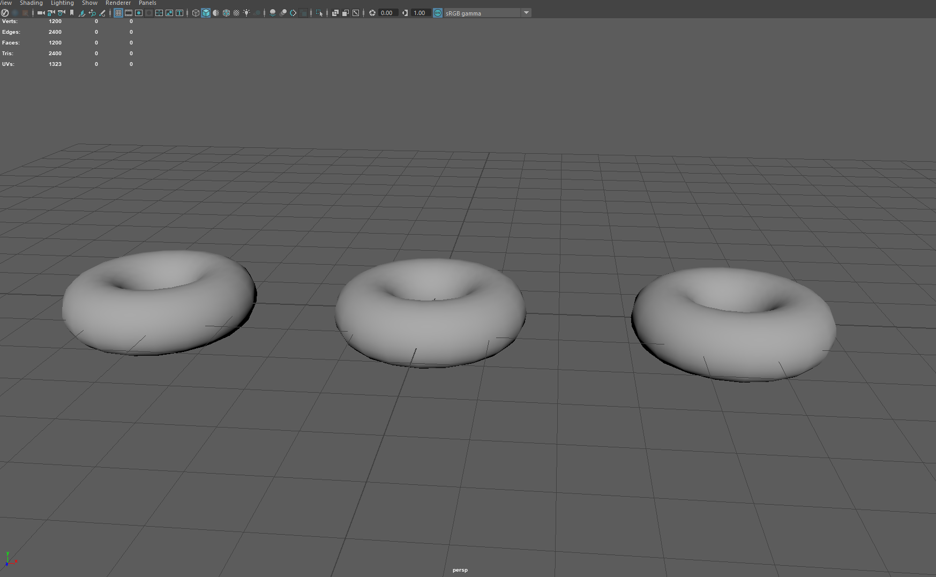Viewport: 936px width, 577px height.
Task: Open the Shading menu
Action: pyautogui.click(x=31, y=3)
